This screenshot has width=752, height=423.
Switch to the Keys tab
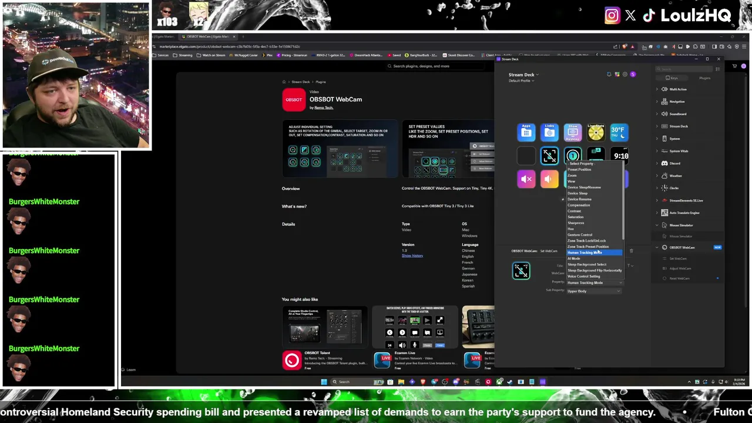pyautogui.click(x=672, y=78)
